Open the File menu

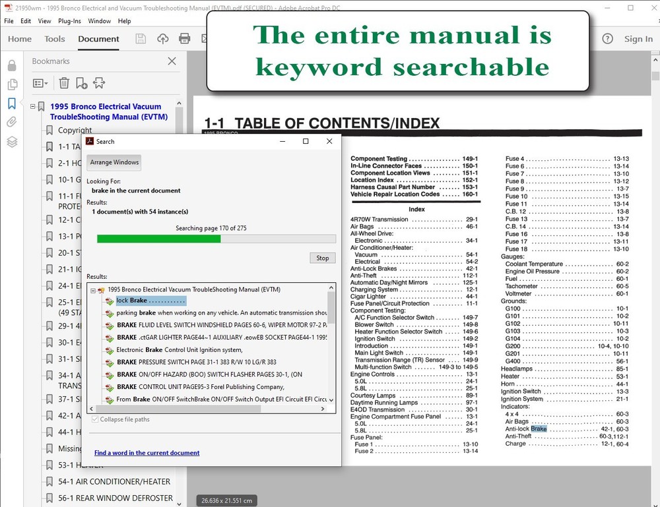click(9, 21)
